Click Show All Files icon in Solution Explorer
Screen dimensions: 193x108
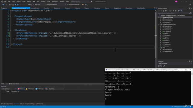pos(176,11)
